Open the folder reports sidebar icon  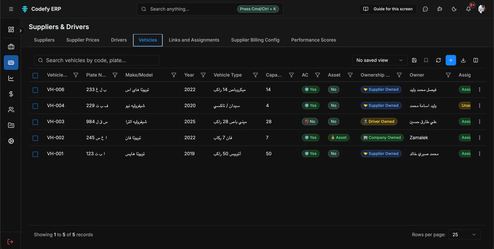tap(11, 125)
